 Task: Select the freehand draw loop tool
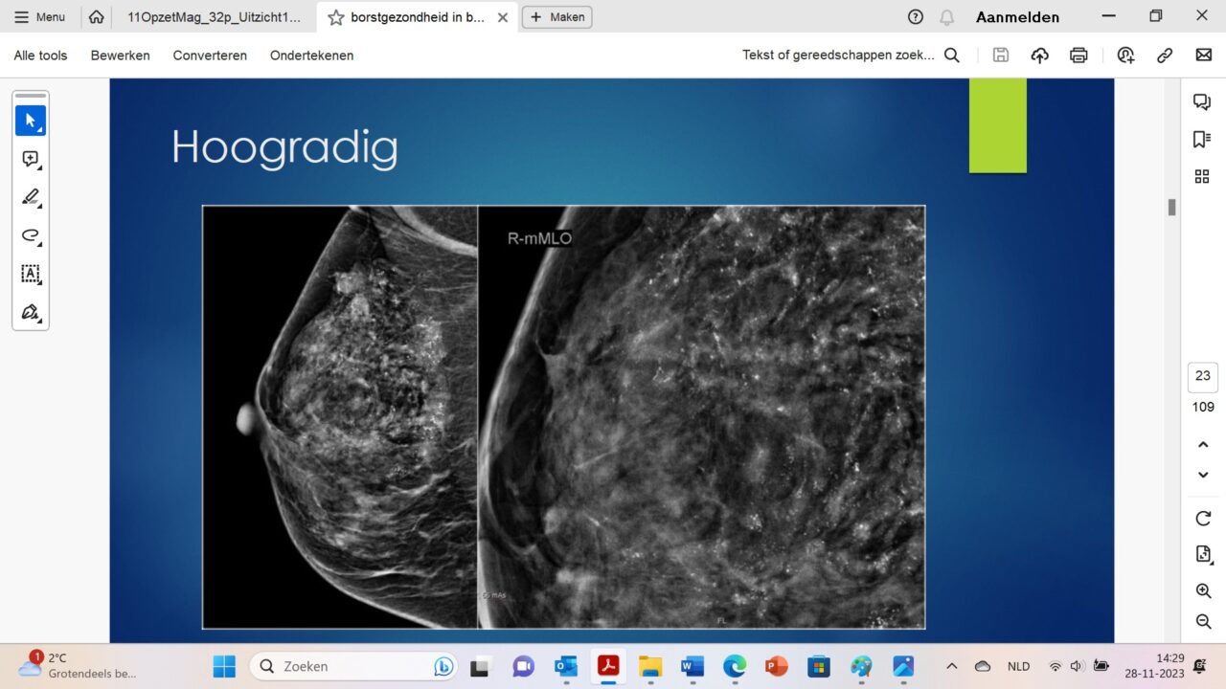click(x=30, y=235)
